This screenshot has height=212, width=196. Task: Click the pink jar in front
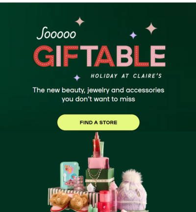click(x=105, y=196)
